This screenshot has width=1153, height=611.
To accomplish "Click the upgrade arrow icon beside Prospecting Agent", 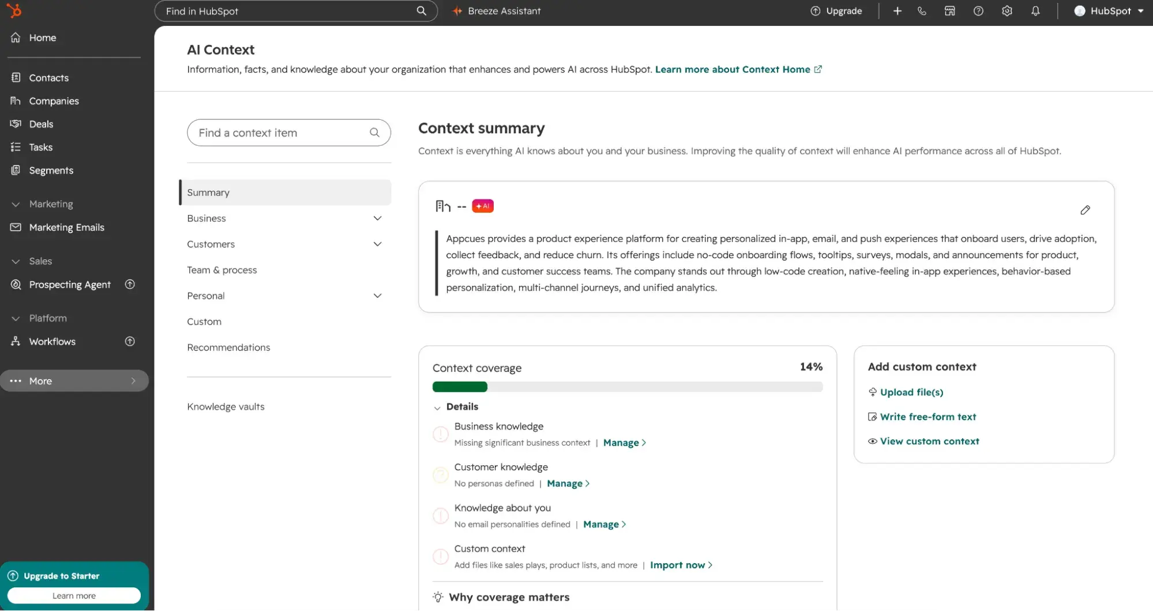I will pyautogui.click(x=130, y=284).
